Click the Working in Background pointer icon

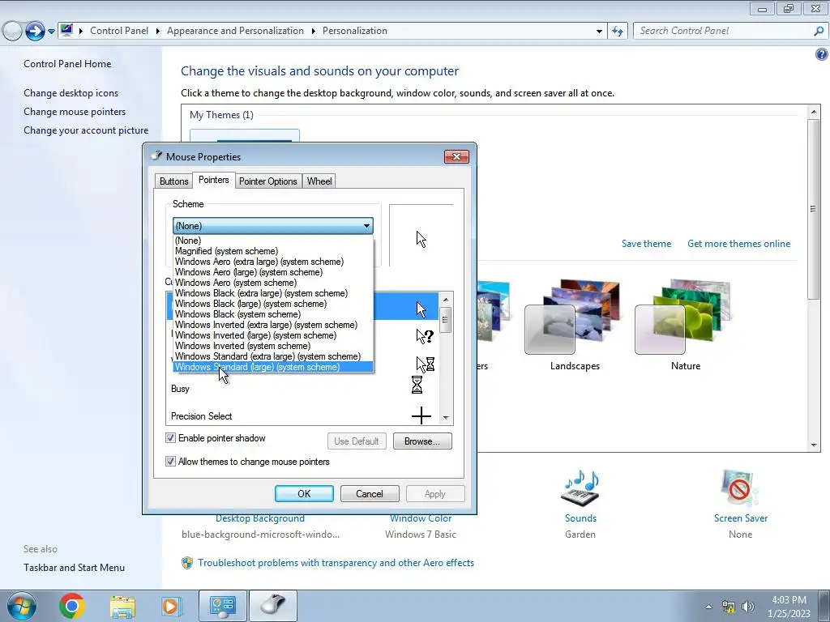[x=425, y=364]
